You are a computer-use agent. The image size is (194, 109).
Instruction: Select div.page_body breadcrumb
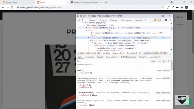click(x=118, y=53)
